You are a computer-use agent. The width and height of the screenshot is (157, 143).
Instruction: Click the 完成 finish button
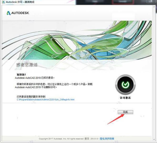(x=125, y=112)
